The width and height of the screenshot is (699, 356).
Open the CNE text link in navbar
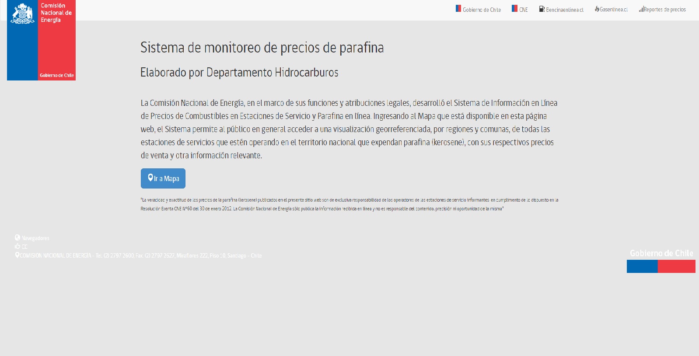point(524,10)
